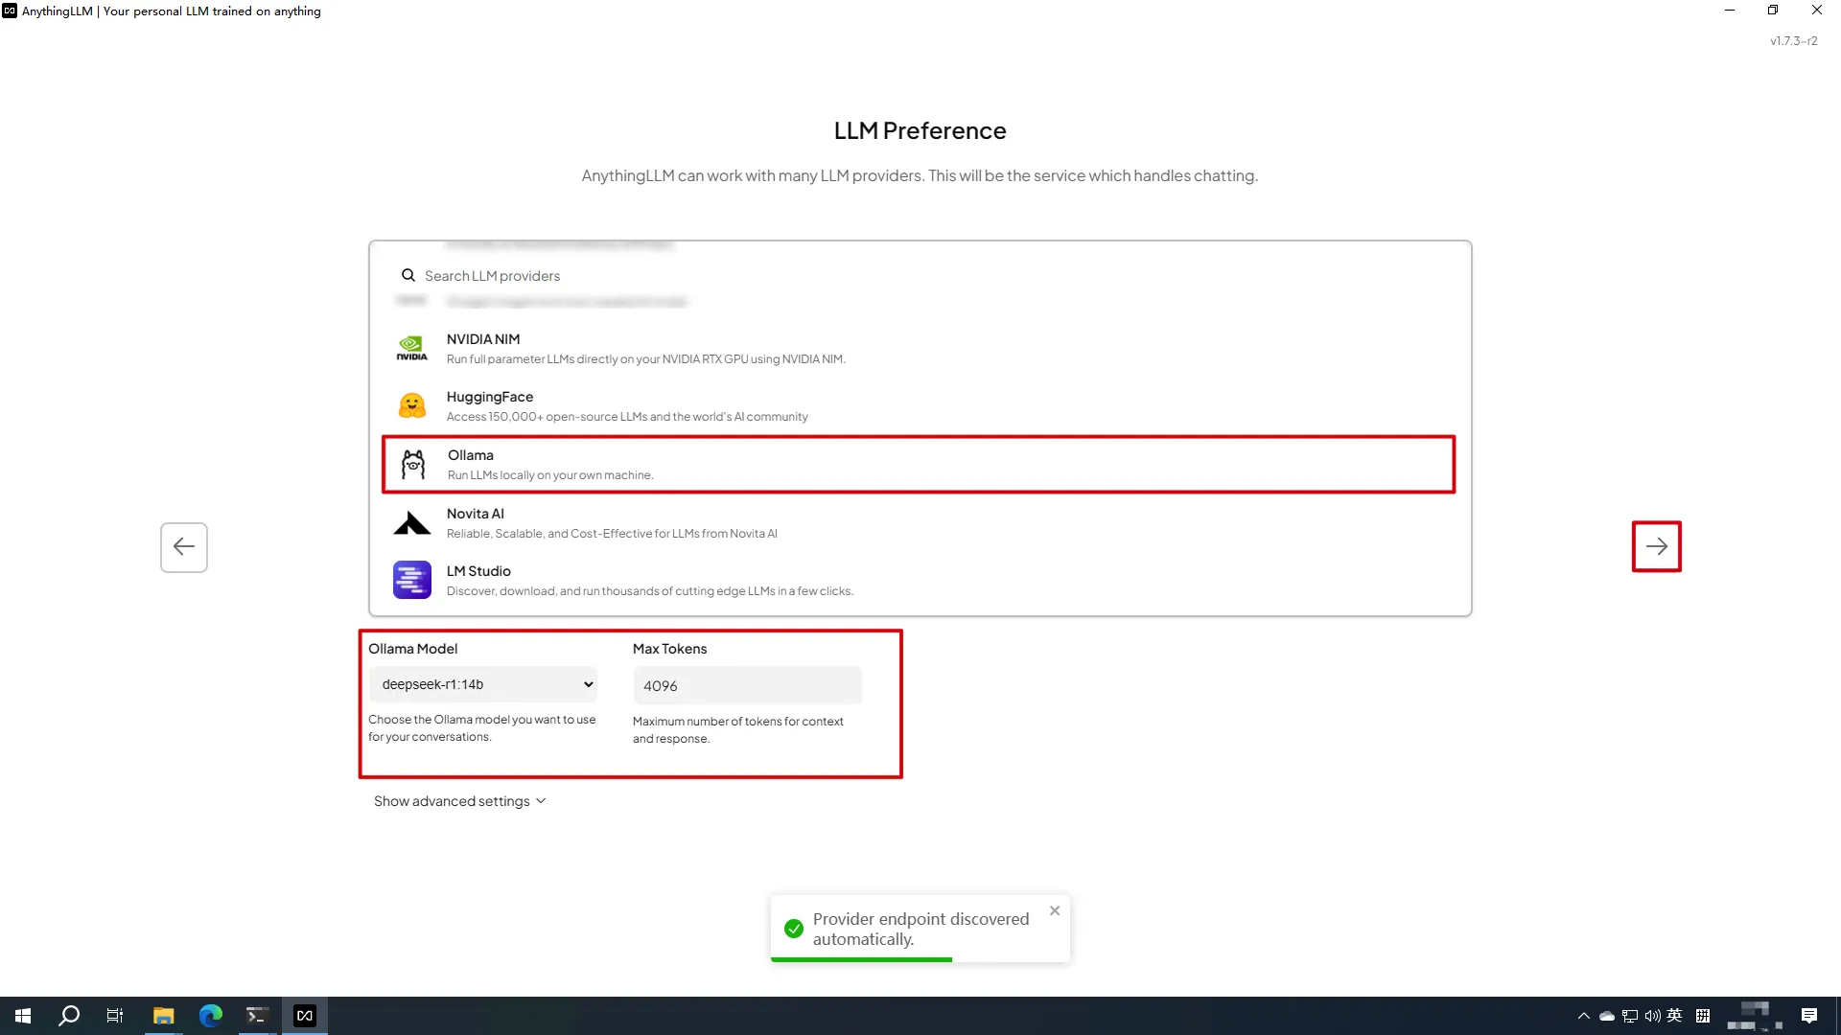Open Microsoft Edge from the taskbar
1841x1035 pixels.
(x=210, y=1016)
